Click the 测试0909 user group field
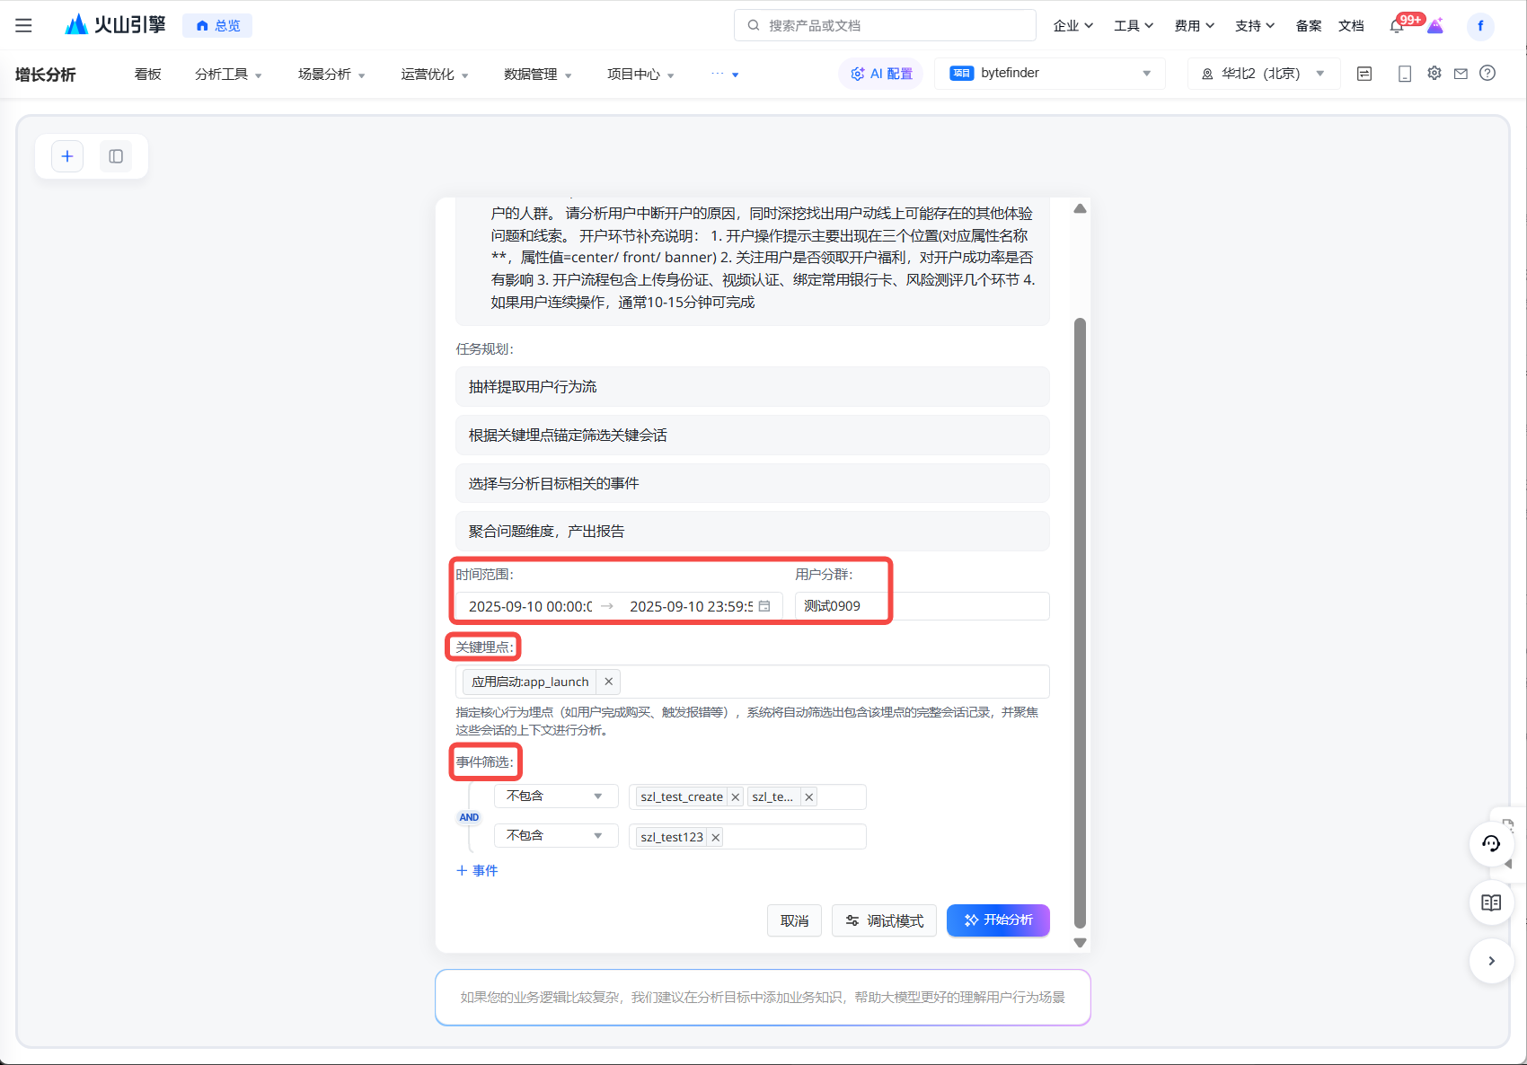Screen dimensions: 1527x1065 click(x=922, y=606)
